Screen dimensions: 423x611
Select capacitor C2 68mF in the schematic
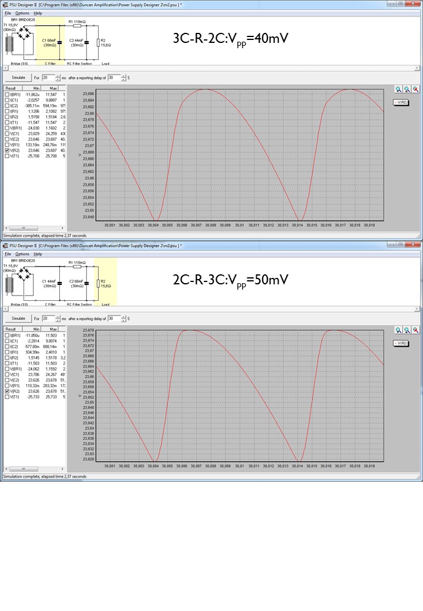point(86,283)
